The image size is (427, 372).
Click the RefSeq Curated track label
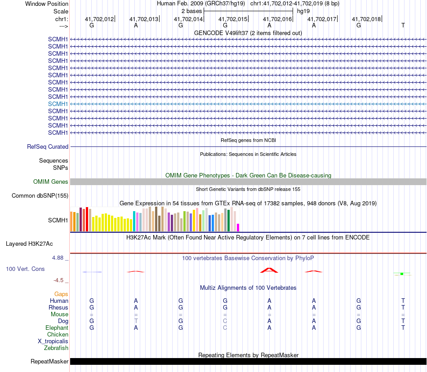(x=48, y=146)
